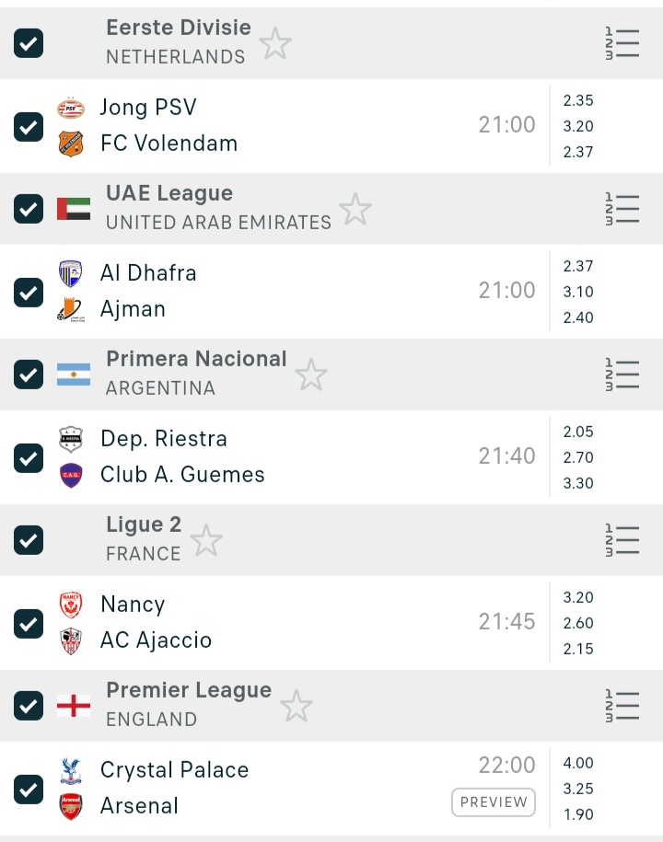Favorite the Eerste Divisie league star
The image size is (663, 842).
pyautogui.click(x=275, y=43)
